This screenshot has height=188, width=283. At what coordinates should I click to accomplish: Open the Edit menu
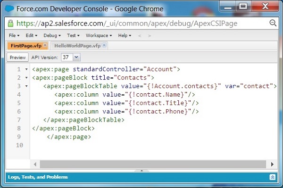tap(32, 35)
